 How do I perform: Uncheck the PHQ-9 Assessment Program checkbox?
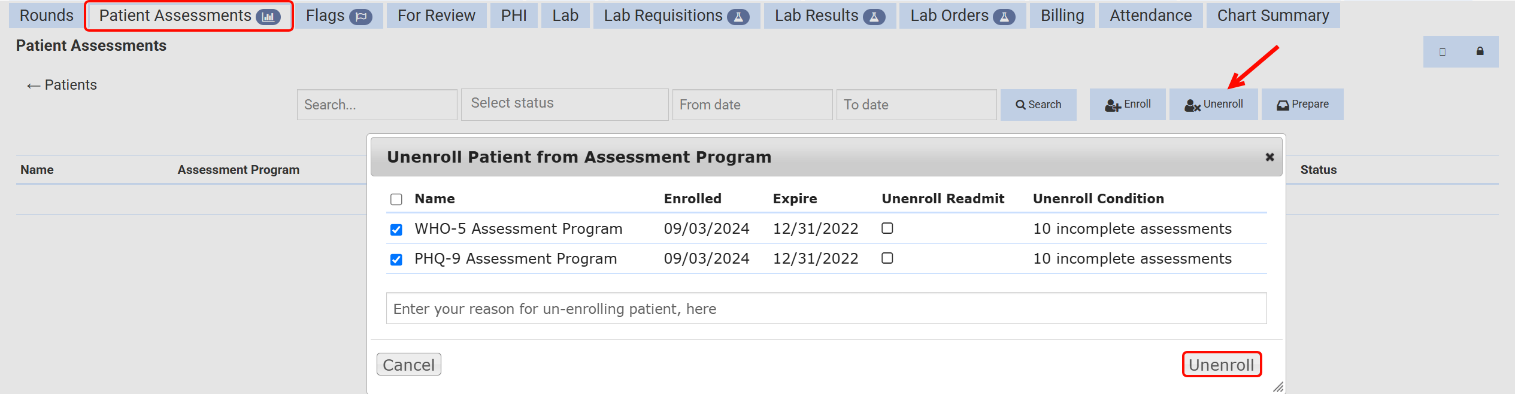pyautogui.click(x=396, y=259)
